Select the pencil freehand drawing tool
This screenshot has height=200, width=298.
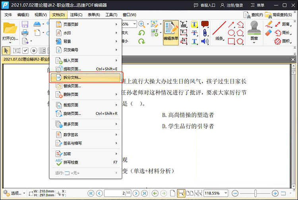click(269, 25)
